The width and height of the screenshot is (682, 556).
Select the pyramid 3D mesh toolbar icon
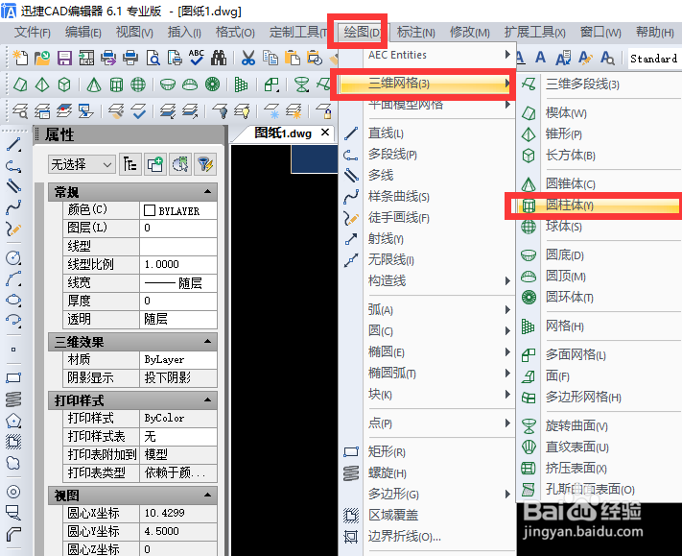[x=42, y=85]
